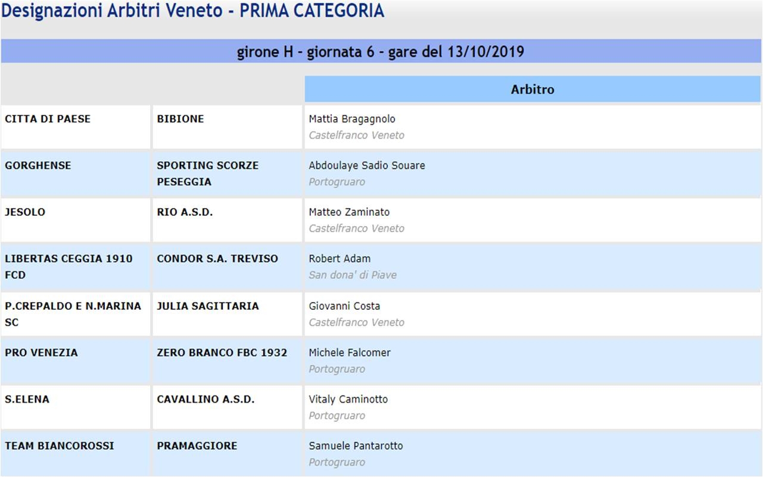Select LIBERTAS CEGGIA 1910 FCD
763x477 pixels.
tap(68, 267)
